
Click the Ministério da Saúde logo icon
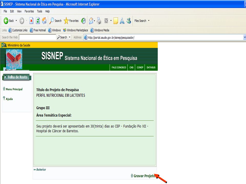click(x=4, y=45)
